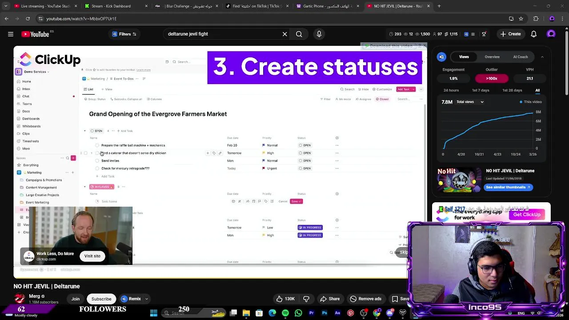Open the browser extensions puzzle icon
Screen dimensions: 569x320
click(536, 19)
